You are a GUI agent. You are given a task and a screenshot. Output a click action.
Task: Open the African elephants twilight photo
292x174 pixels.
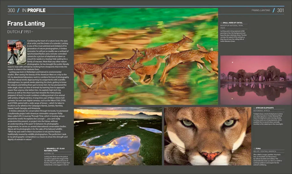256,80
